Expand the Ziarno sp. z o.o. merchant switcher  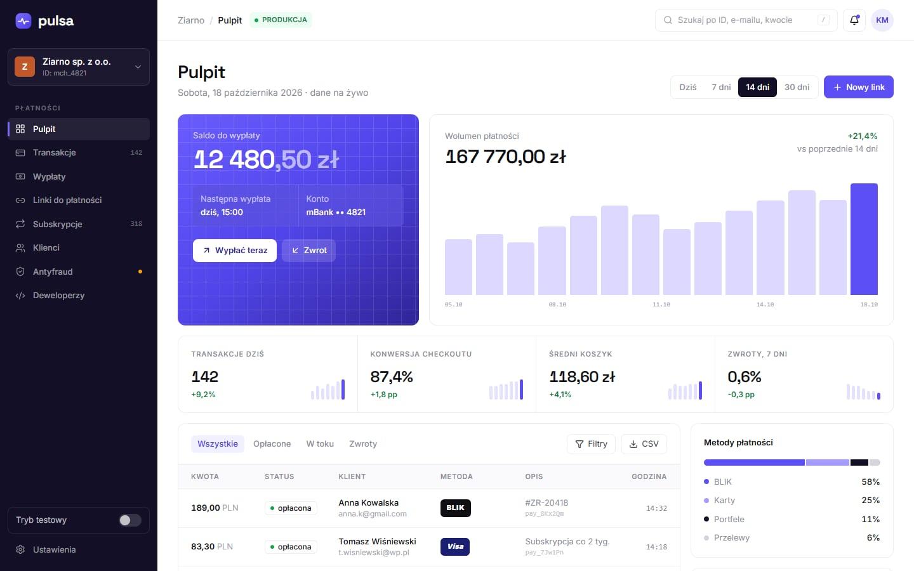point(79,67)
